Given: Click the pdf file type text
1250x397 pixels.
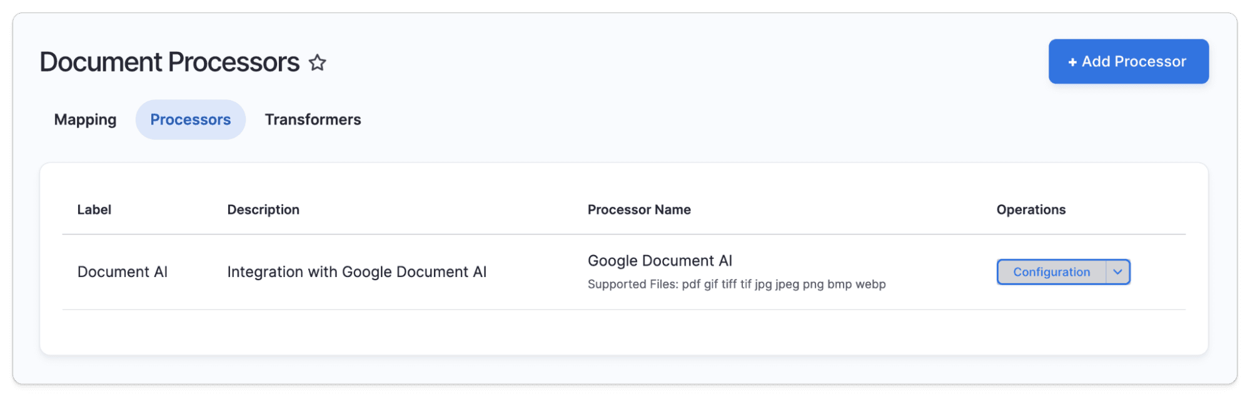Looking at the screenshot, I should tap(691, 284).
